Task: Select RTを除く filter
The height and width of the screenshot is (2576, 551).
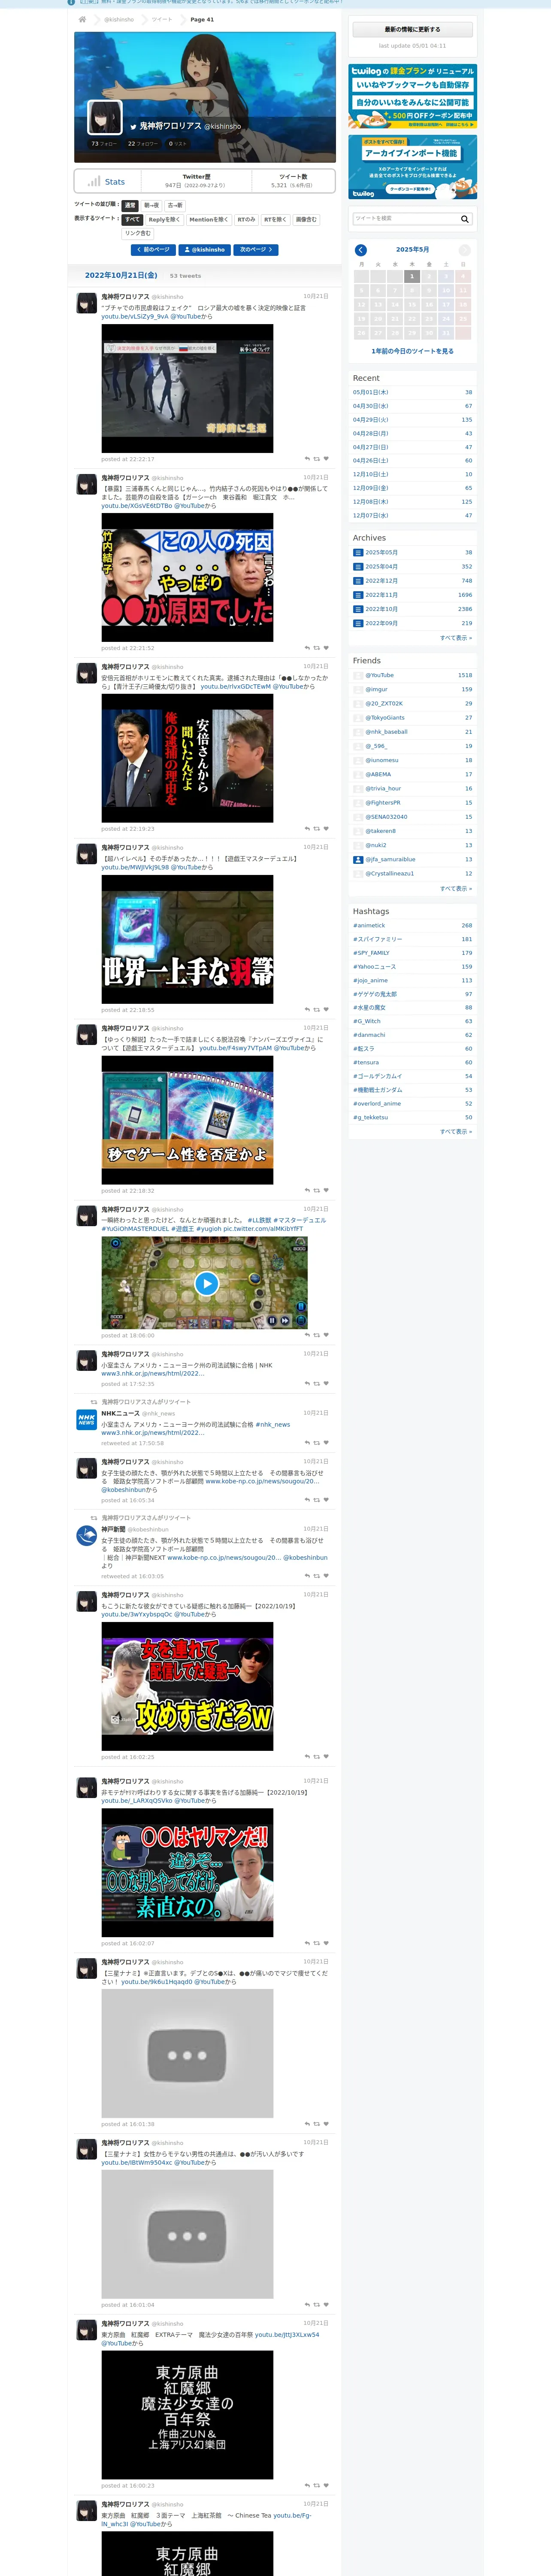Action: point(275,219)
